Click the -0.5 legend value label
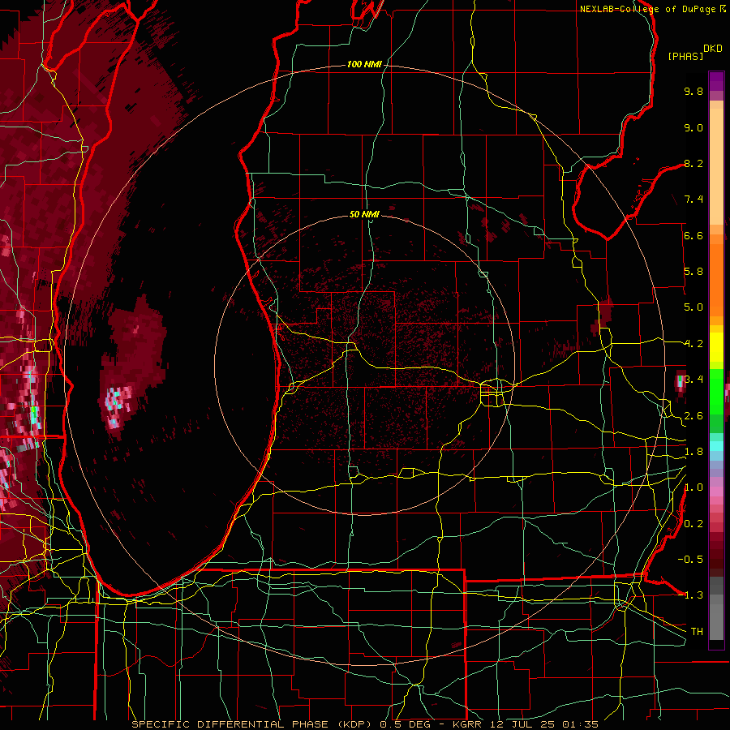The height and width of the screenshot is (730, 730). pos(690,560)
